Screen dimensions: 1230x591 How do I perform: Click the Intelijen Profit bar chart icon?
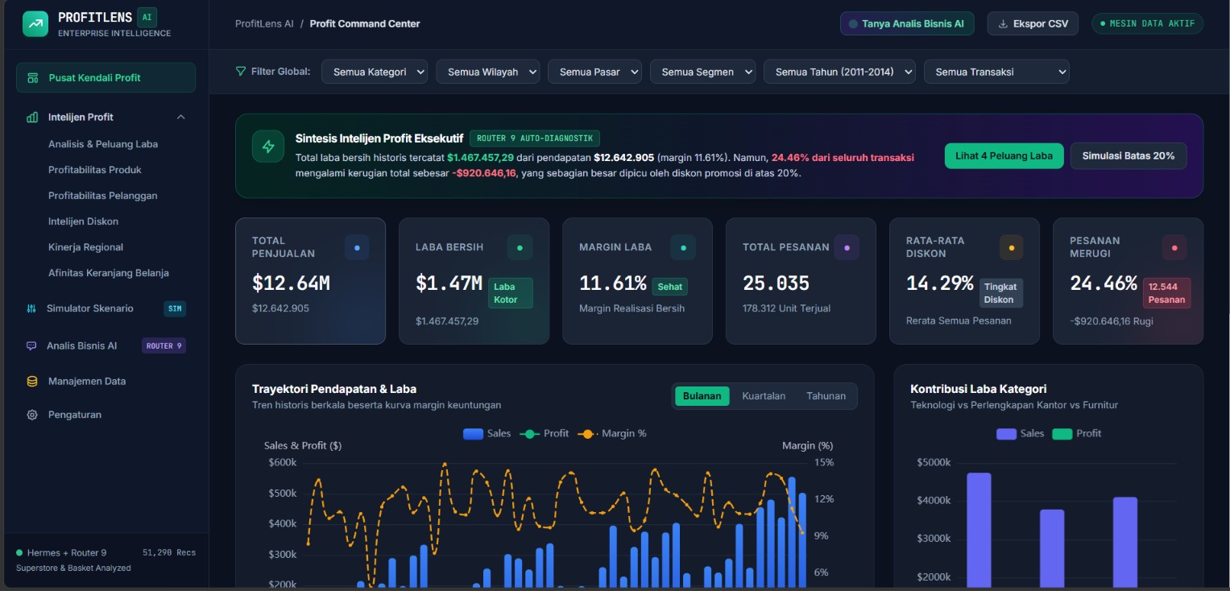[x=32, y=118]
